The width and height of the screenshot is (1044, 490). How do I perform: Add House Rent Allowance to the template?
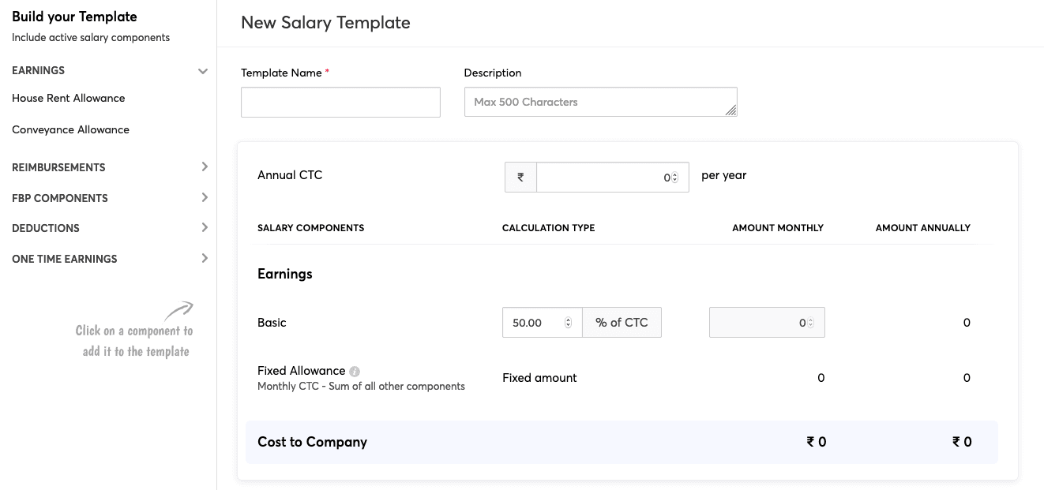[68, 98]
